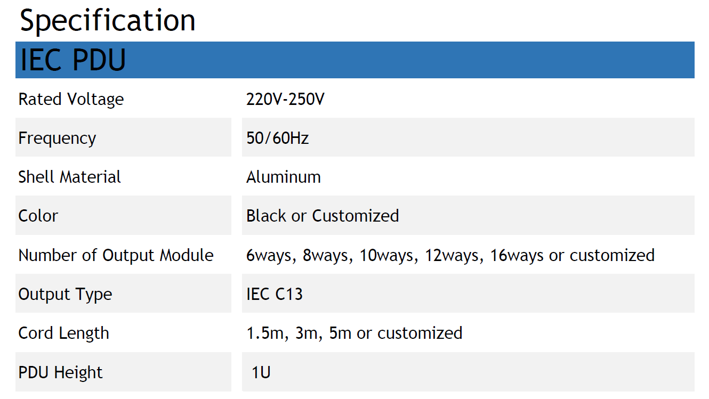The image size is (709, 399).
Task: Click the 16ways or customized text
Action: [573, 255]
